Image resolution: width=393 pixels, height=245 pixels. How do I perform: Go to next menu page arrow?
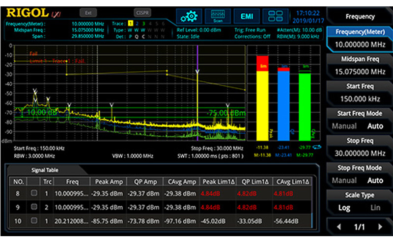coord(379,227)
